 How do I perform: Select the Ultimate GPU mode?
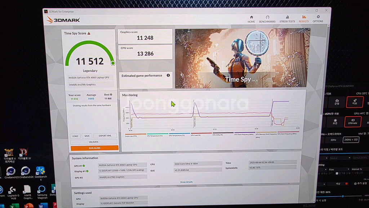tap(352, 122)
